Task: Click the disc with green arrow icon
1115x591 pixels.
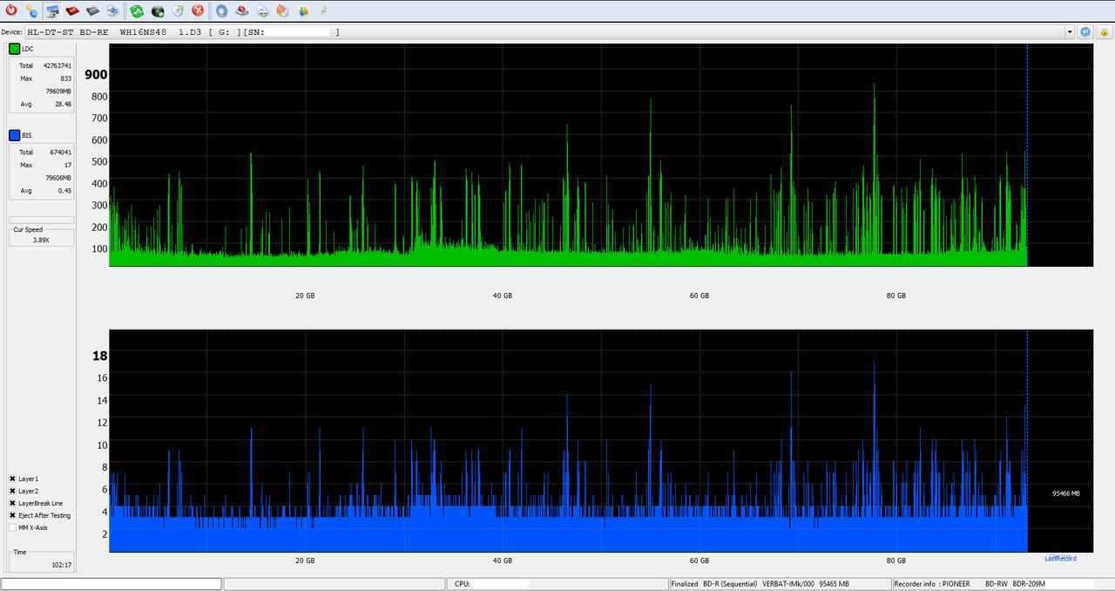Action: pyautogui.click(x=178, y=10)
